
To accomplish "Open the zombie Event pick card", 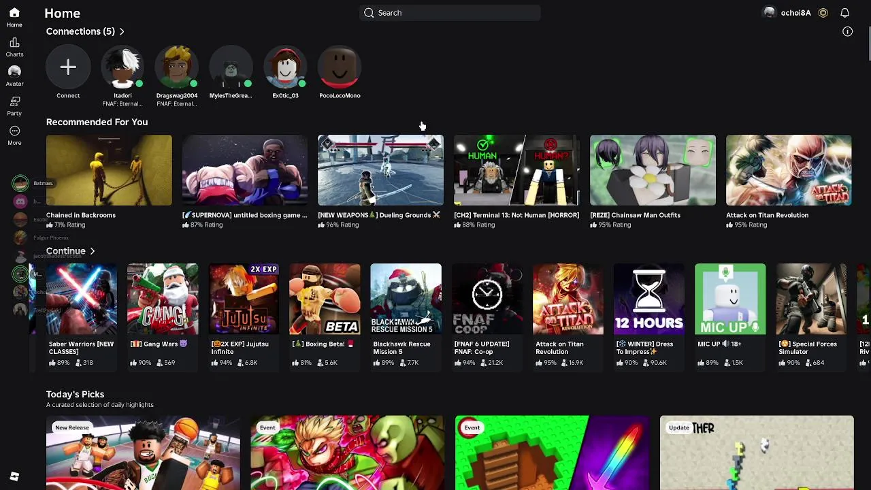I will [x=347, y=453].
